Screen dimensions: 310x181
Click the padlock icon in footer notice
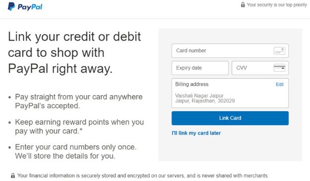coord(13,176)
